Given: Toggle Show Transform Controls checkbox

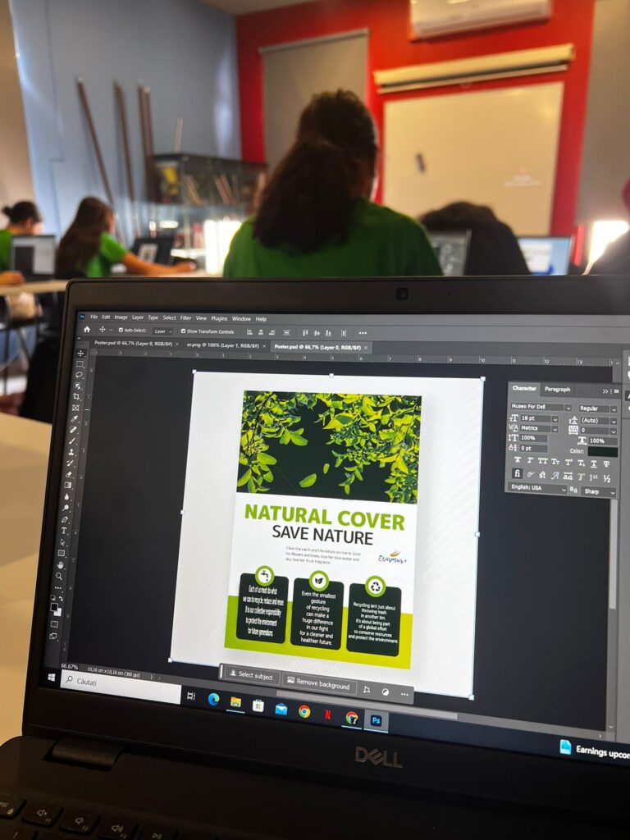Looking at the screenshot, I should (182, 331).
